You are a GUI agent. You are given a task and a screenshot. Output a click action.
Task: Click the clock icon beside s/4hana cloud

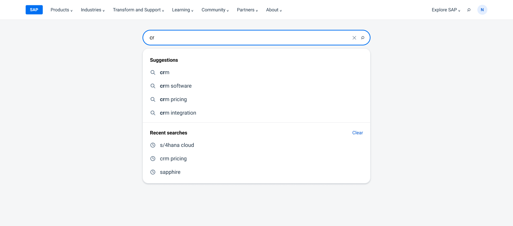(153, 145)
